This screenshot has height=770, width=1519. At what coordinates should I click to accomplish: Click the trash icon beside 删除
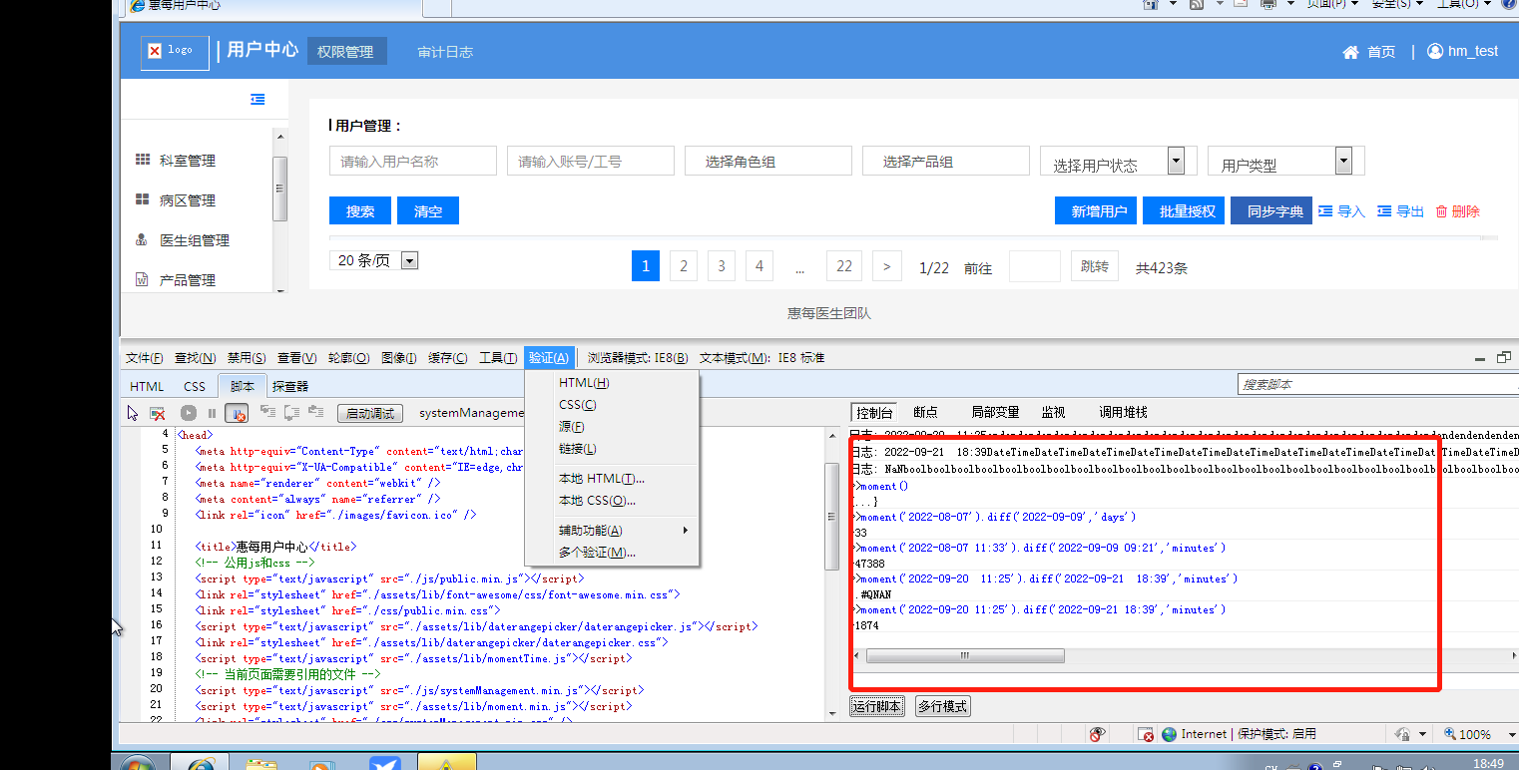(x=1441, y=211)
